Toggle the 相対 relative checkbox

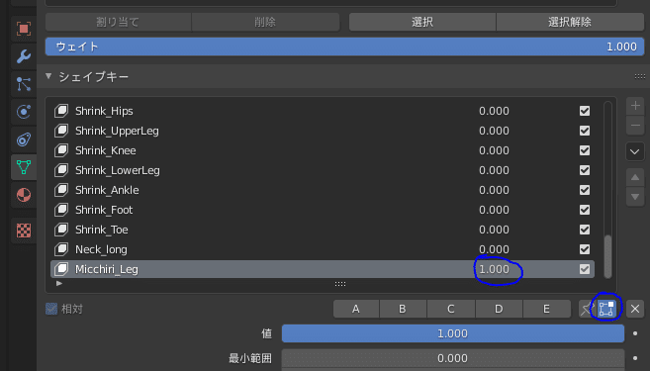(x=51, y=309)
